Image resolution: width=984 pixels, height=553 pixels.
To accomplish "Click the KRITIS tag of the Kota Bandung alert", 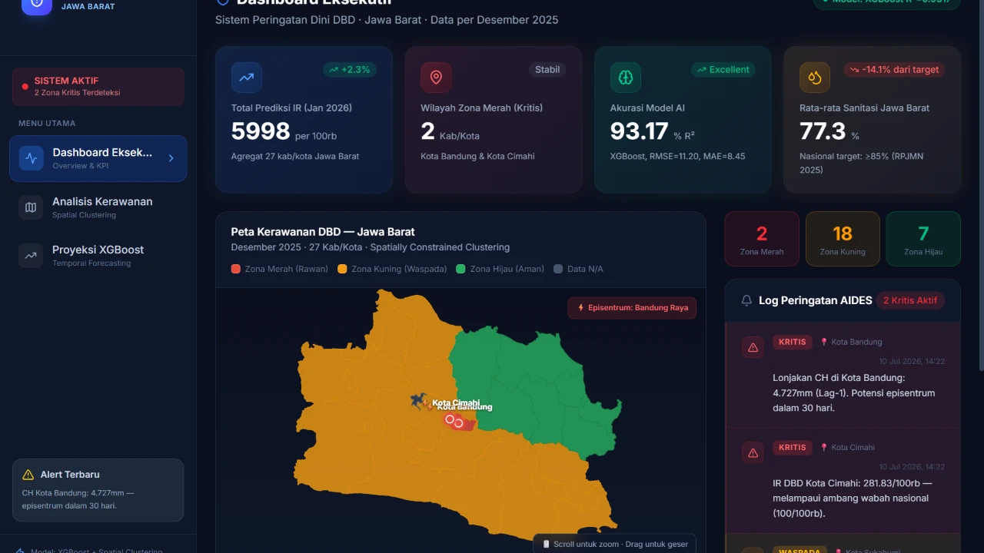I will [x=793, y=342].
